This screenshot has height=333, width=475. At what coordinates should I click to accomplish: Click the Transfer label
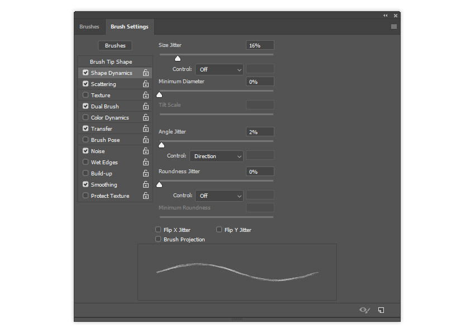[102, 129]
